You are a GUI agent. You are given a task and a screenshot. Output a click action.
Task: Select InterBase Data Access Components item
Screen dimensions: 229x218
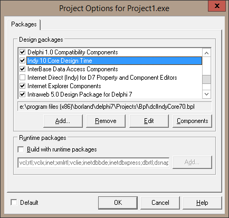(x=73, y=69)
